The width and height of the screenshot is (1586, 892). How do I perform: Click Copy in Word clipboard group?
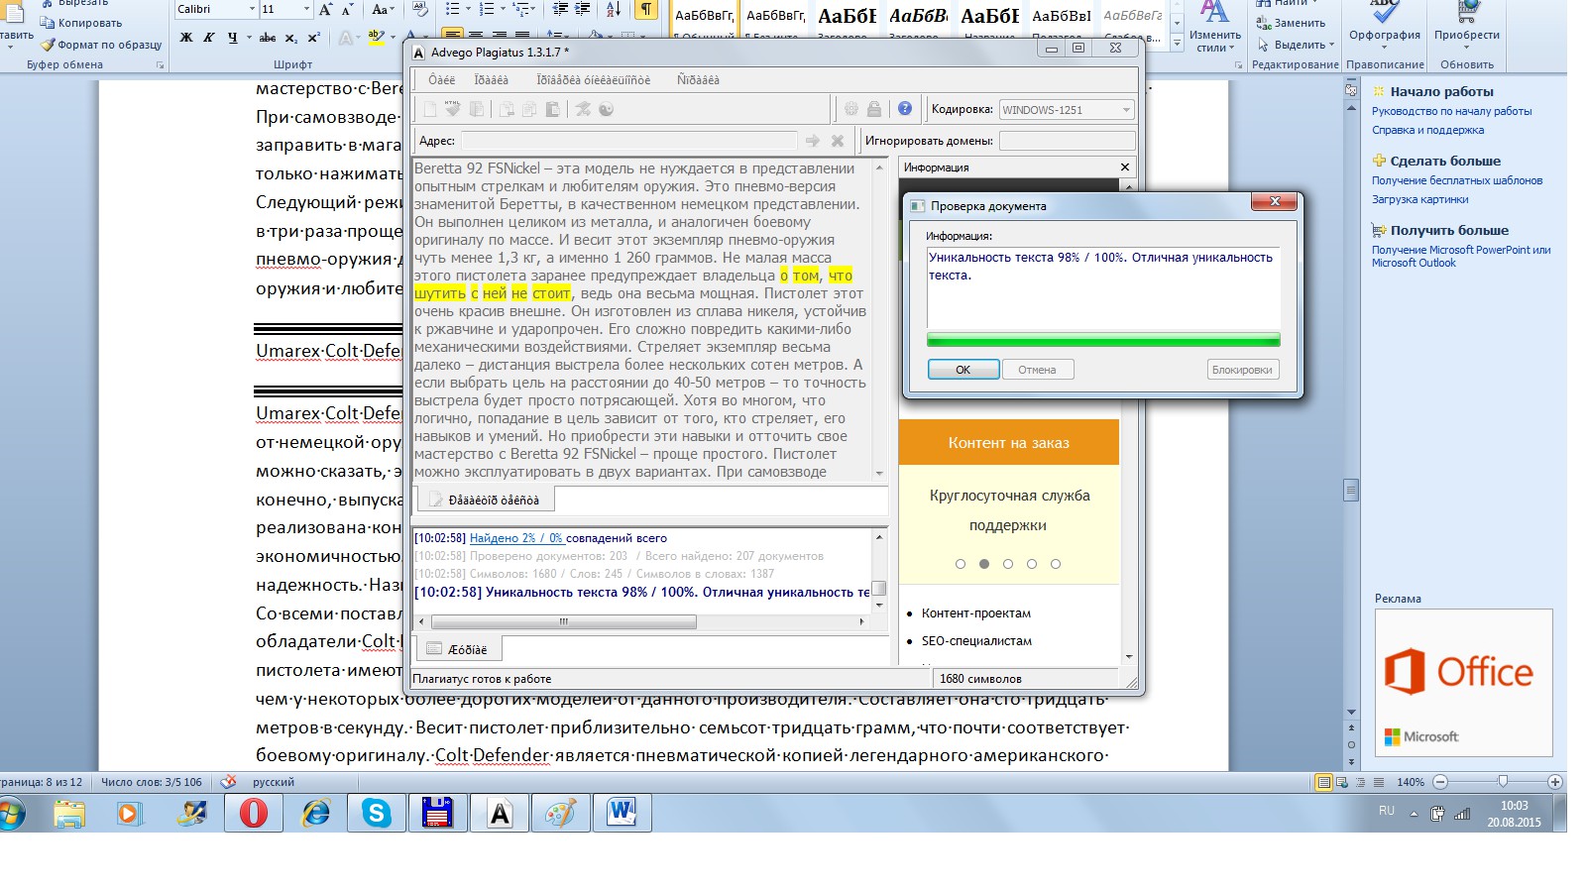point(81,23)
